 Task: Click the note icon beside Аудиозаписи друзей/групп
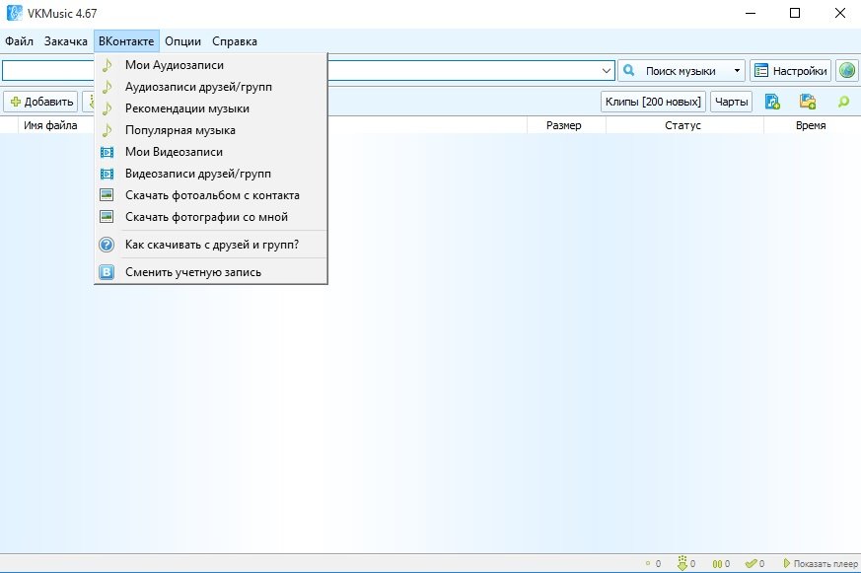(x=107, y=87)
